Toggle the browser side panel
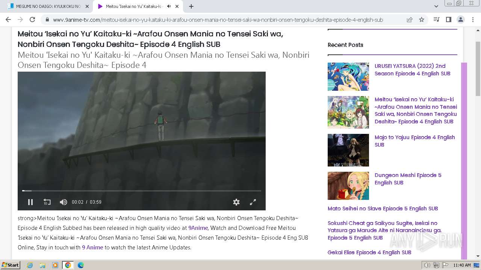 (448, 19)
